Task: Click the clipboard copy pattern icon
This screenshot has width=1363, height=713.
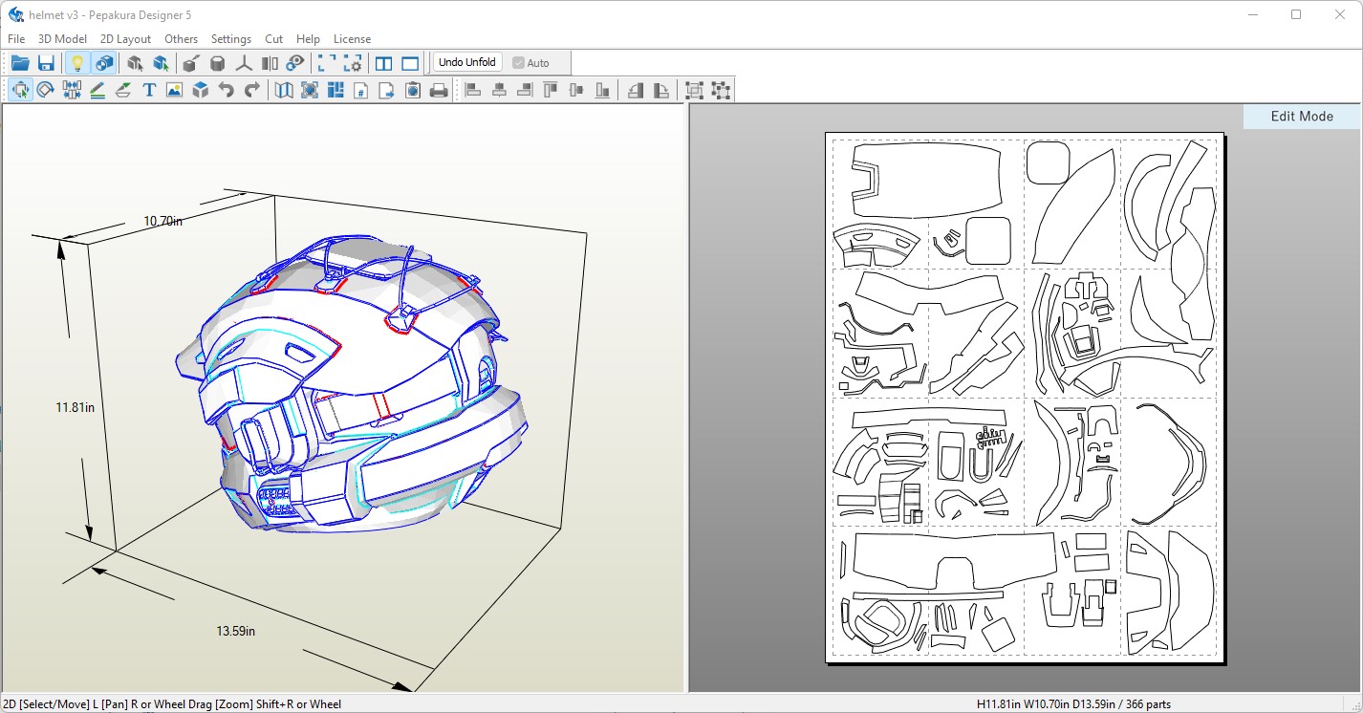Action: pos(413,90)
